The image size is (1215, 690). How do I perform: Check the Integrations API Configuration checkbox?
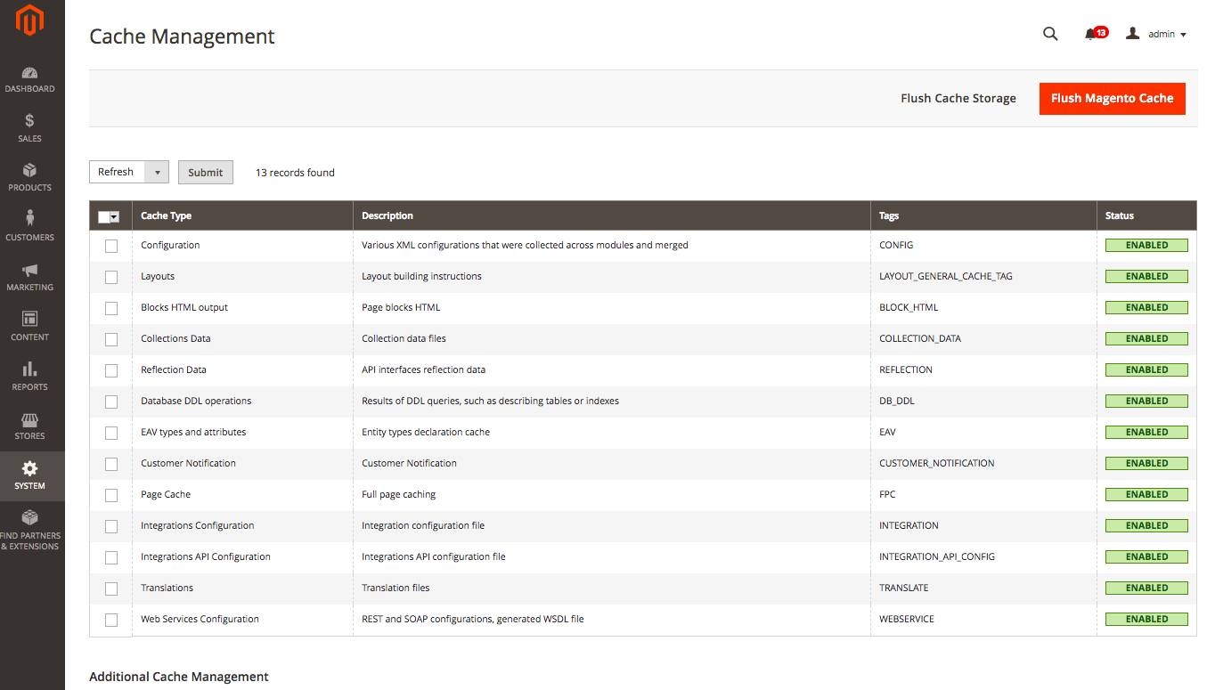[x=111, y=557]
